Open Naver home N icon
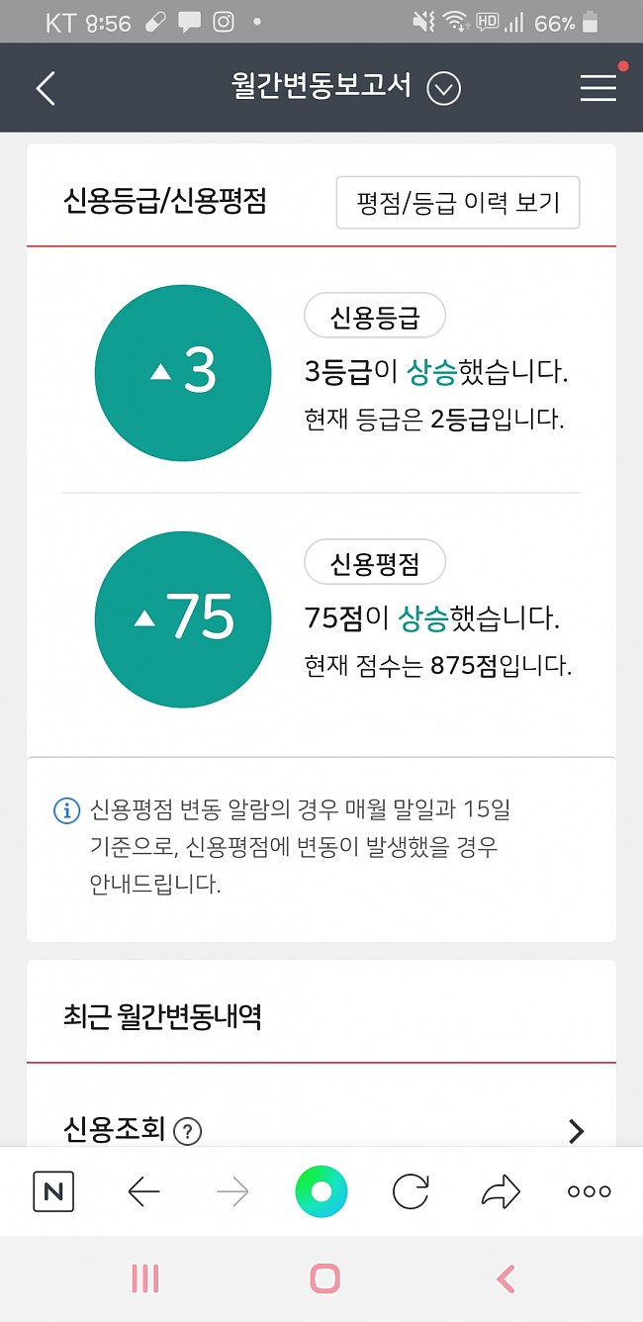 coord(53,1191)
